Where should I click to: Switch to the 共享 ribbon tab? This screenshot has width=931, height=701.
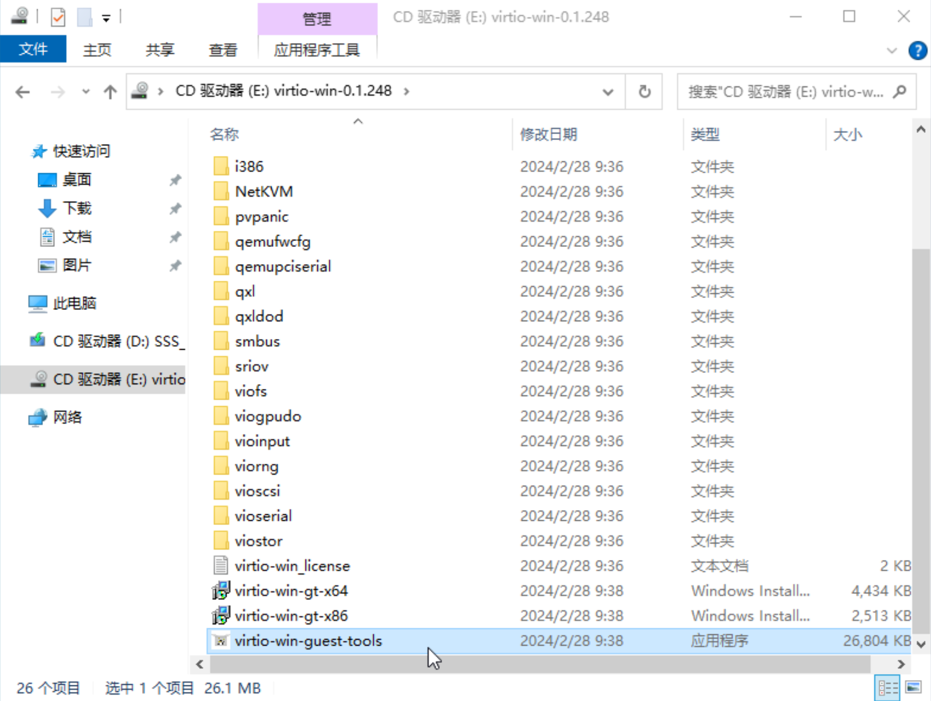click(160, 50)
